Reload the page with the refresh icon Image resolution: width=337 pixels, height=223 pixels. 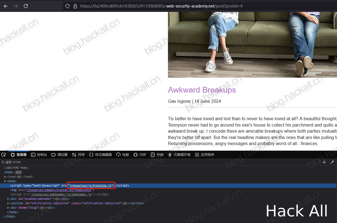[26, 6]
